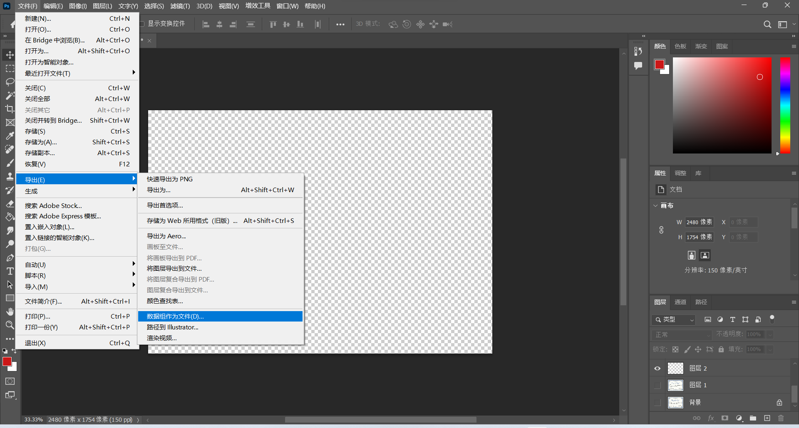Viewport: 799px width, 428px height.
Task: Open the layer filter 类型 dropdown
Action: pyautogui.click(x=674, y=319)
